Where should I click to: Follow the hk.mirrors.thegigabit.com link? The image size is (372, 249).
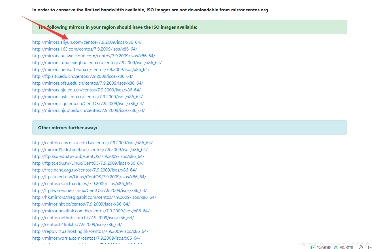coord(94,197)
